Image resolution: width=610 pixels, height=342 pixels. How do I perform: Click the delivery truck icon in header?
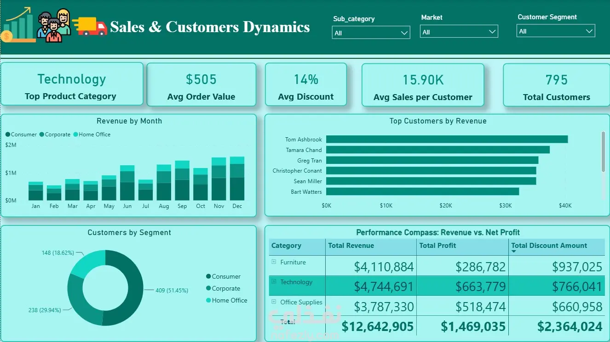(x=90, y=27)
